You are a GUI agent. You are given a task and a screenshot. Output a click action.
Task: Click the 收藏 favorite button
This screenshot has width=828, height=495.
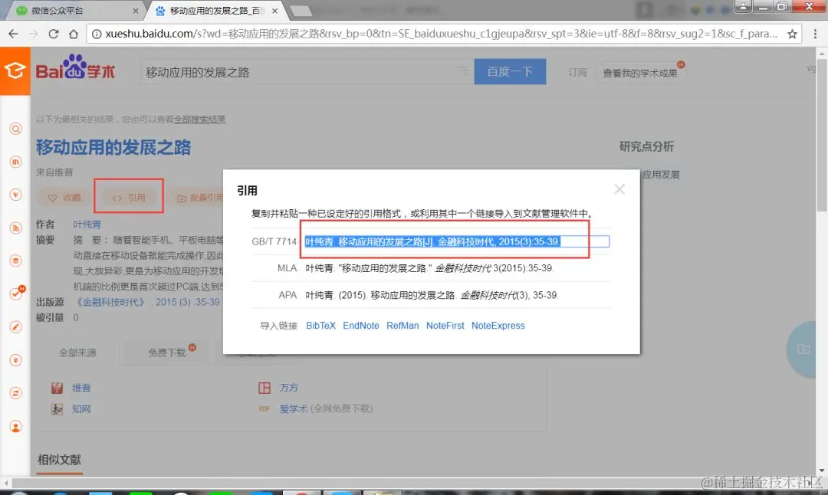(x=64, y=198)
